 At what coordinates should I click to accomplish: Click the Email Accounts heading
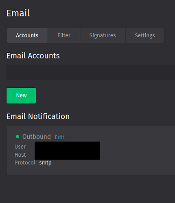[x=33, y=56]
